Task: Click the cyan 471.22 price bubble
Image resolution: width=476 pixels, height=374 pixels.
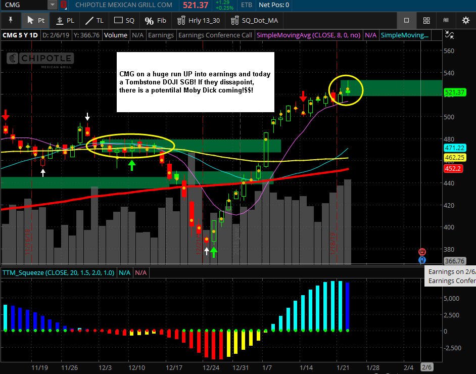Action: click(x=454, y=148)
